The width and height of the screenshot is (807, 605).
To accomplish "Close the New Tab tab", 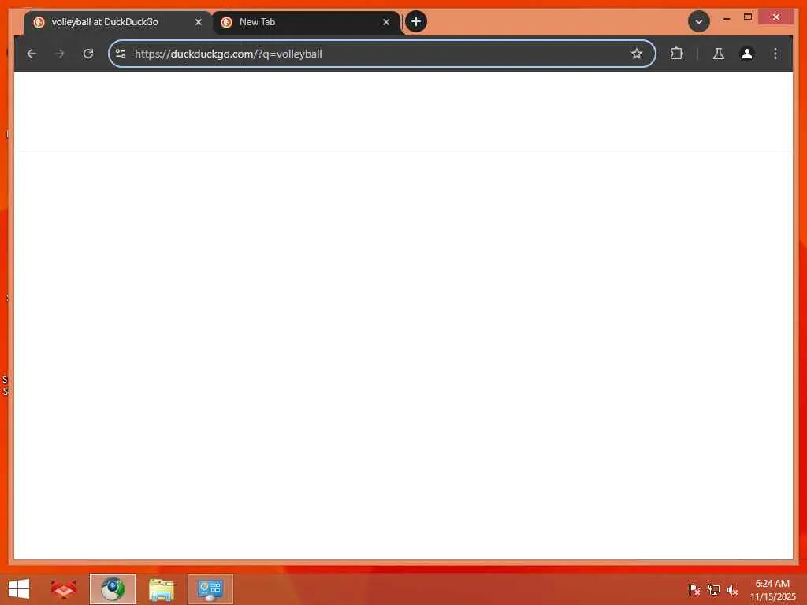I will click(386, 22).
